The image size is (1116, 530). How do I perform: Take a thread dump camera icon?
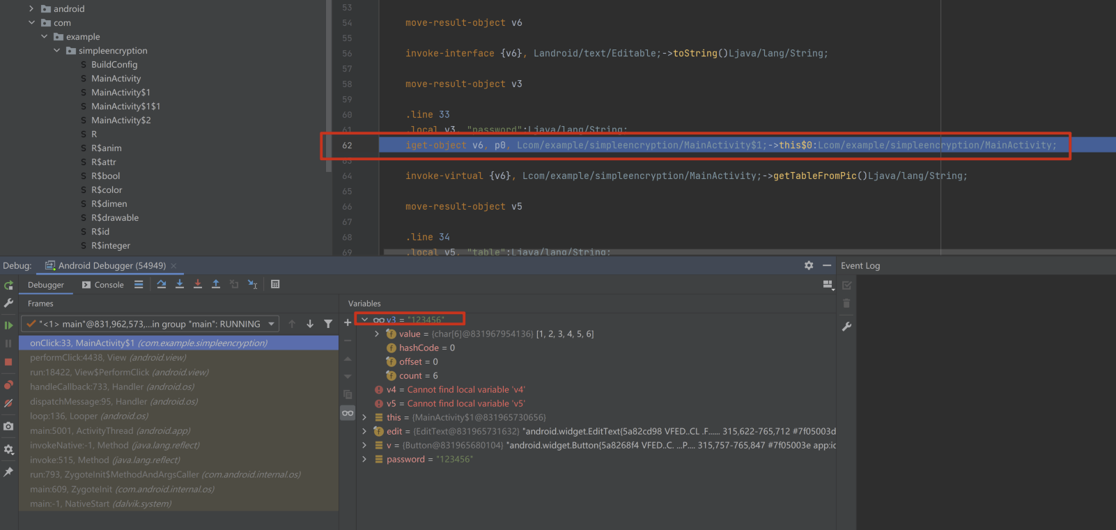click(x=8, y=426)
